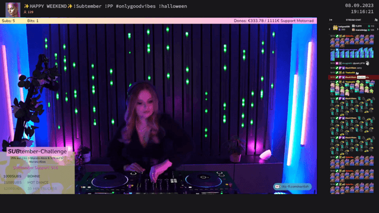Image resolution: width=379 pixels, height=213 pixels.
Task: Click the white hand emote in chat
Action: 367,63
